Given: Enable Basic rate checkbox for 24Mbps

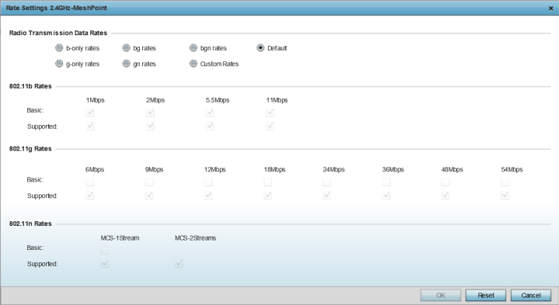Looking at the screenshot, I should pyautogui.click(x=327, y=182).
